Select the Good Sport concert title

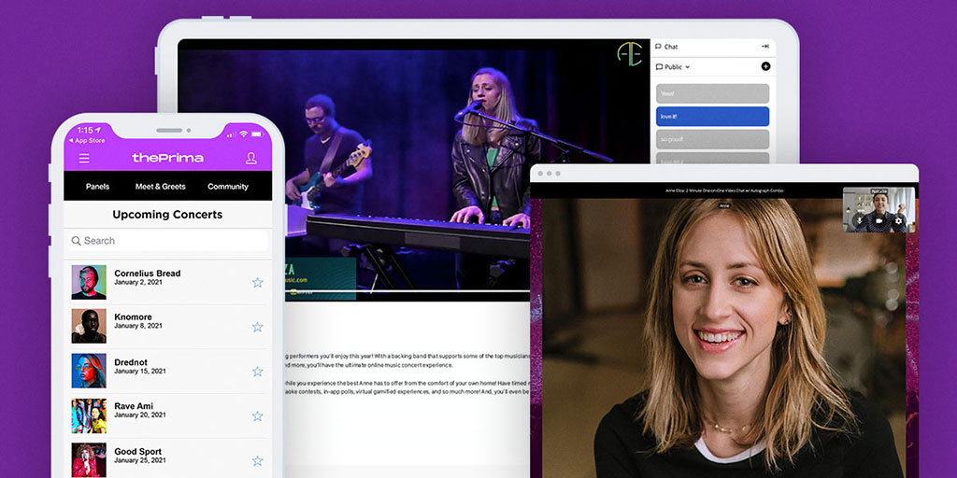138,452
